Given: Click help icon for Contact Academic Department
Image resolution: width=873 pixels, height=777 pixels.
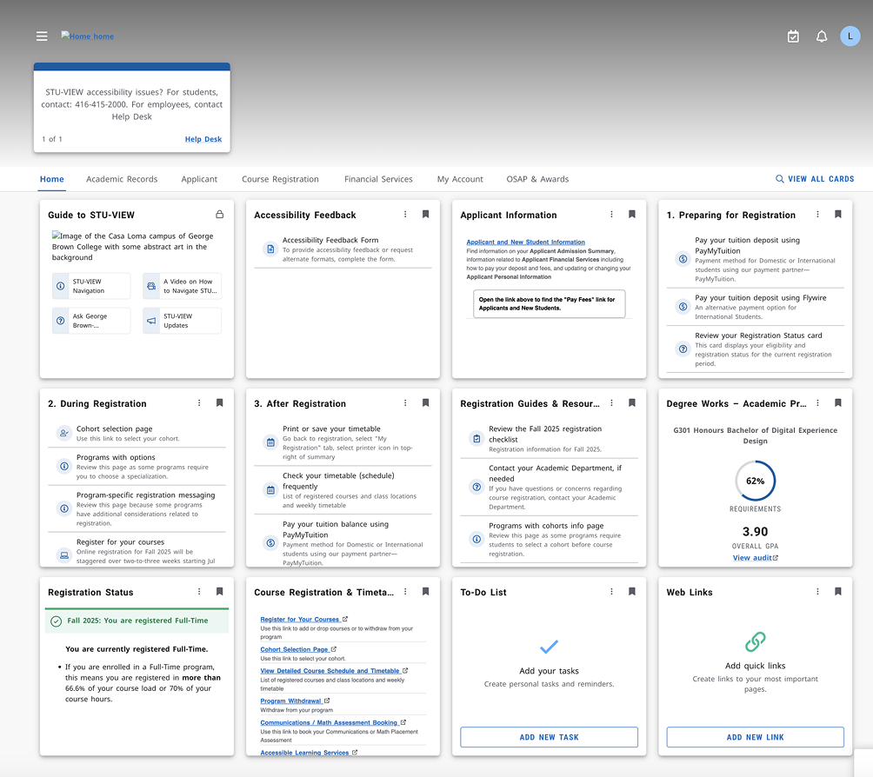Looking at the screenshot, I should point(476,487).
